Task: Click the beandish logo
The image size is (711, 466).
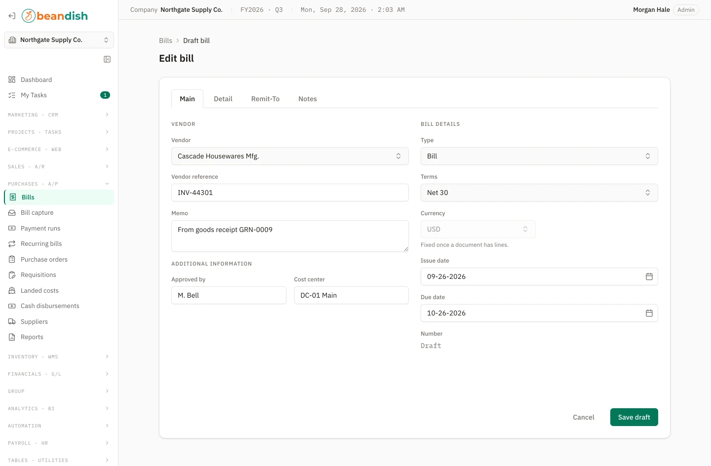Action: (x=55, y=16)
